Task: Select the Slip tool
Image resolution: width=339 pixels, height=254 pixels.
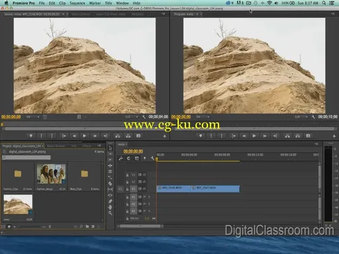Action: point(111,189)
